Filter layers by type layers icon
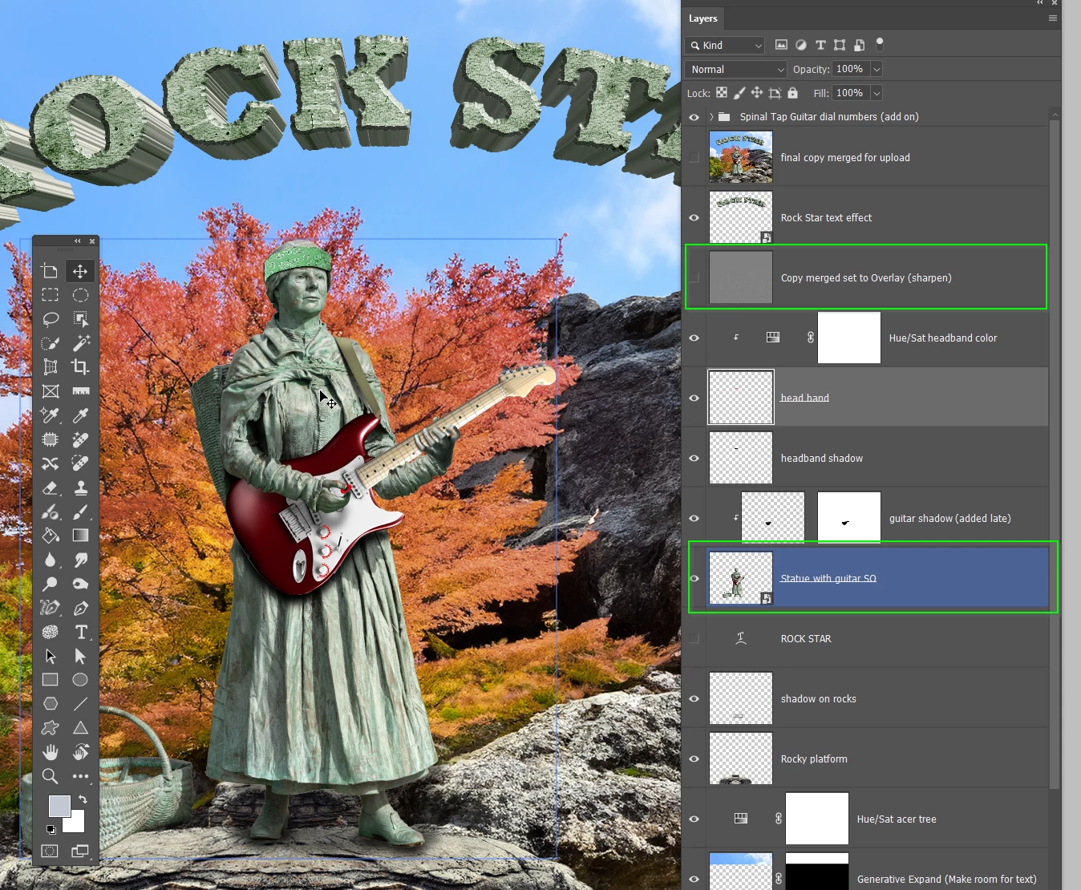Screen dimensions: 1081x890 820,45
